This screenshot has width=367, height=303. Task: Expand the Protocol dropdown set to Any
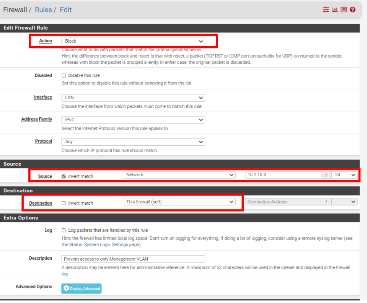[133, 142]
